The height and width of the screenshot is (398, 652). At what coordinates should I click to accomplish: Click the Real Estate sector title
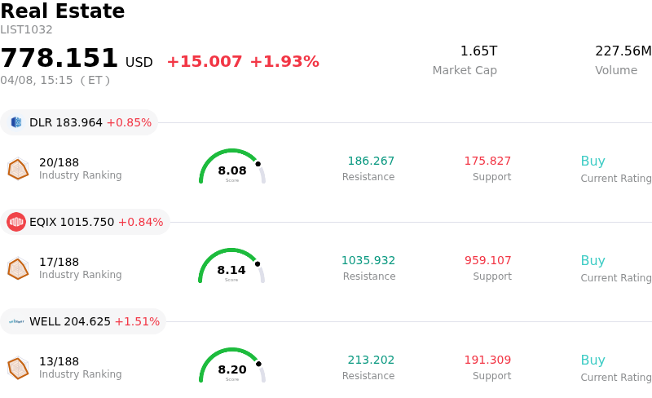(63, 11)
